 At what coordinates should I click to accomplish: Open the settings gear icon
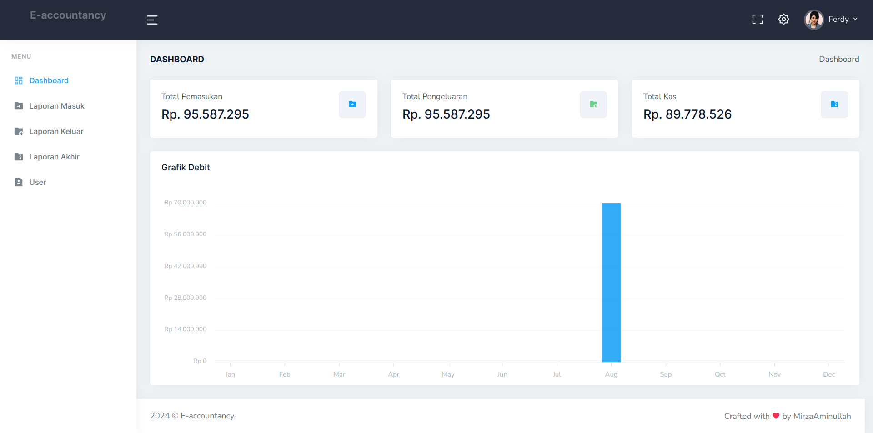tap(783, 20)
